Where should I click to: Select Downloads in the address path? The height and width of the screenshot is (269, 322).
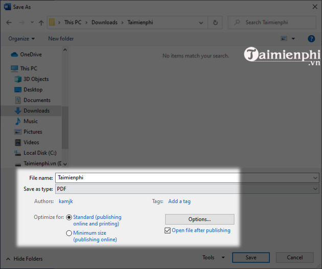(x=104, y=22)
